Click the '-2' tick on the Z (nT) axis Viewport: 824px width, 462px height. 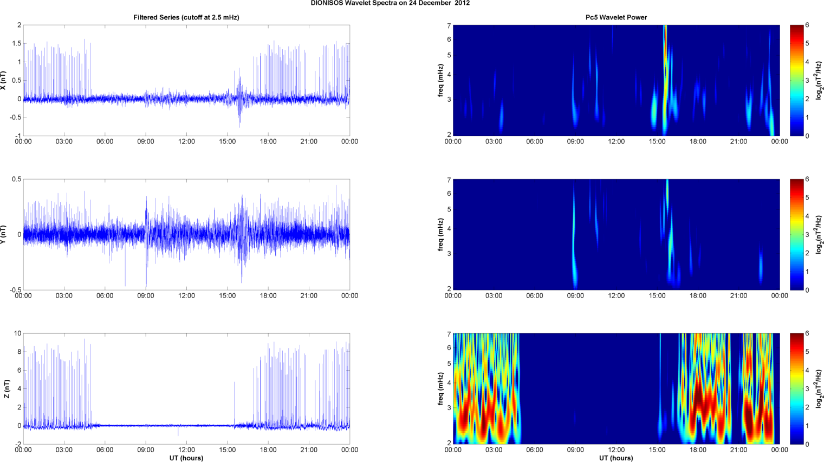[x=18, y=444]
